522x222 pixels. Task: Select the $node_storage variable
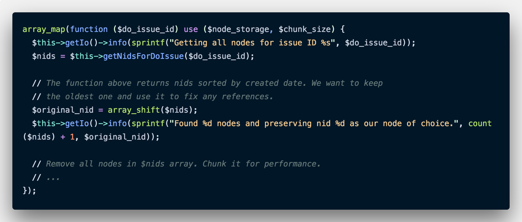238,29
